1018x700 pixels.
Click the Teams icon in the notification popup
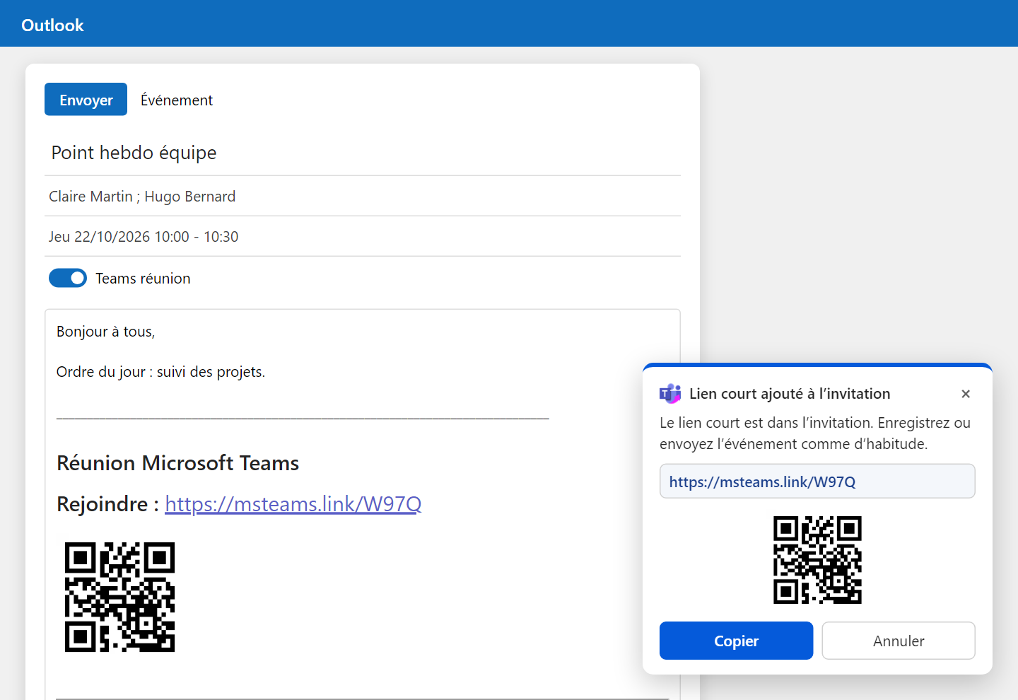pyautogui.click(x=670, y=394)
